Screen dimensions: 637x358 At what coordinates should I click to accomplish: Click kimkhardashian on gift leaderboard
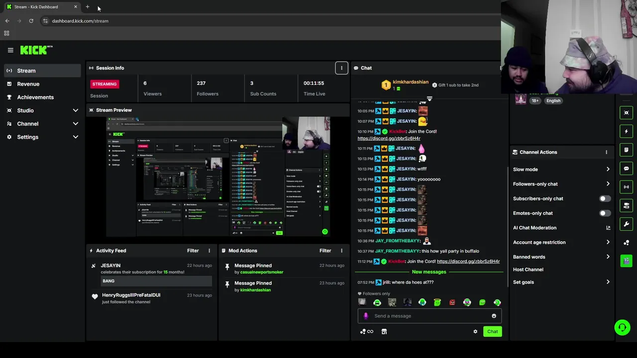point(411,82)
